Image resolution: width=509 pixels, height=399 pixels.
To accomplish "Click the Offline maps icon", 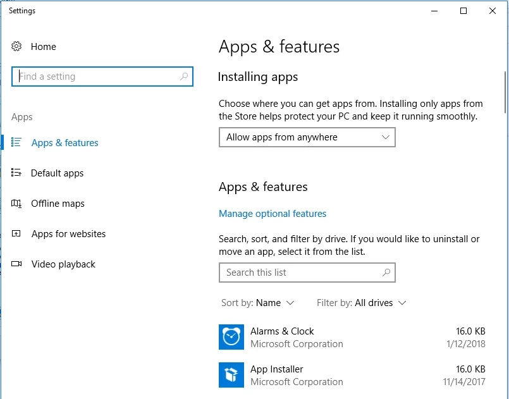I will (x=17, y=204).
